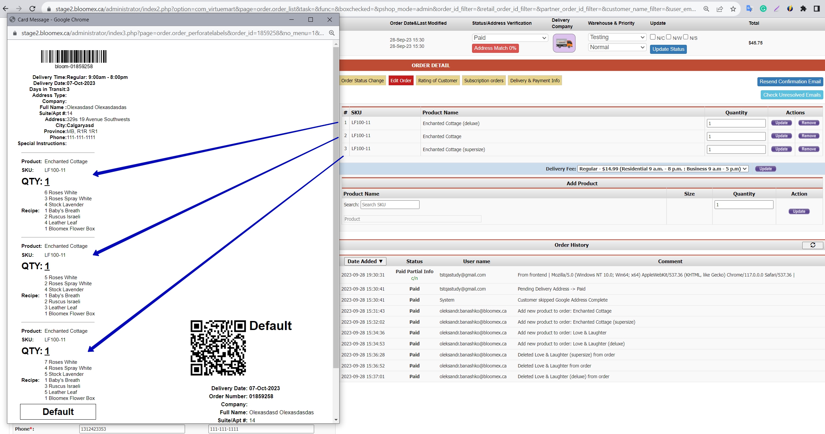Open the Order Status Change tab

pyautogui.click(x=362, y=81)
